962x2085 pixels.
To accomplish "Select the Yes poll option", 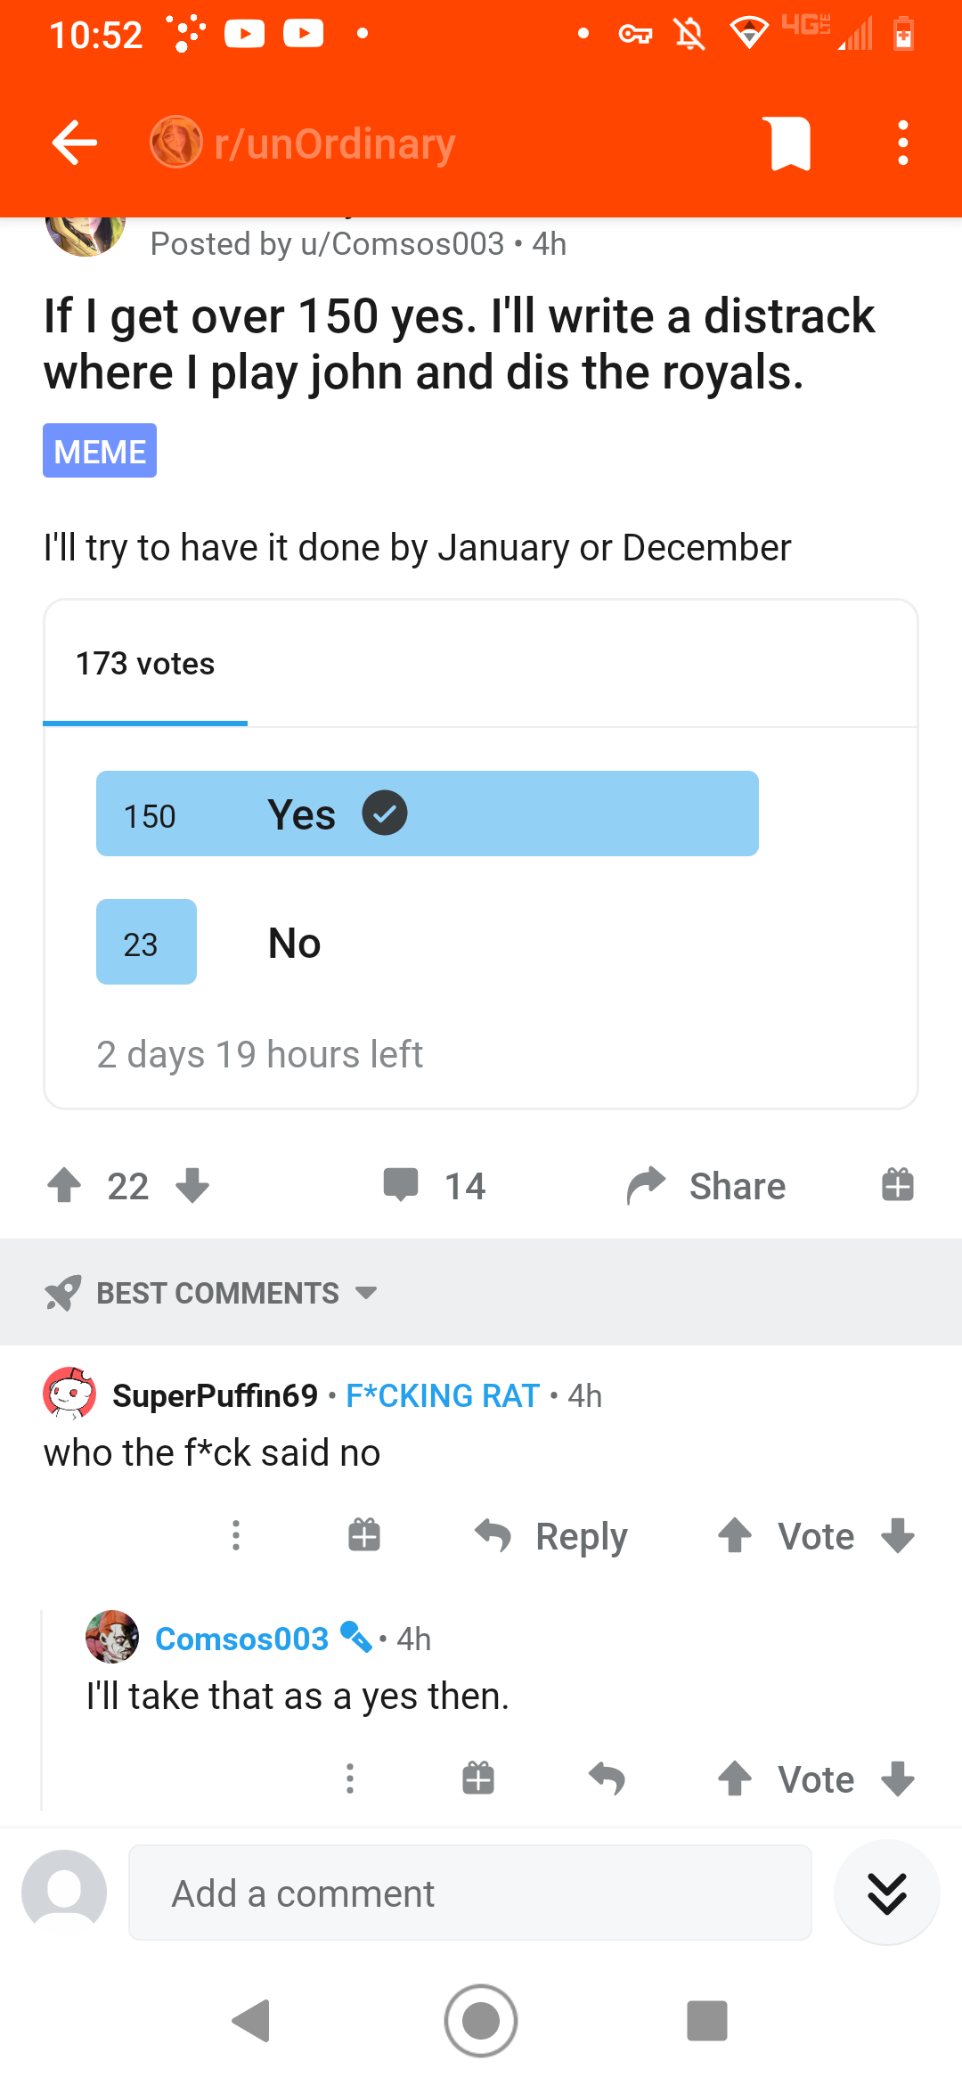I will click(428, 814).
